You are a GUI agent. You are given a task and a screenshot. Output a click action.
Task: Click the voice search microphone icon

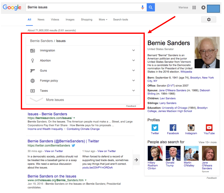143,7
